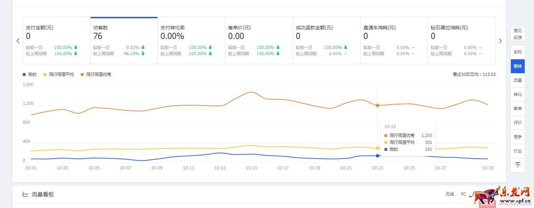Click the right arrow to show more metrics
The height and width of the screenshot is (208, 534).
pos(501,40)
